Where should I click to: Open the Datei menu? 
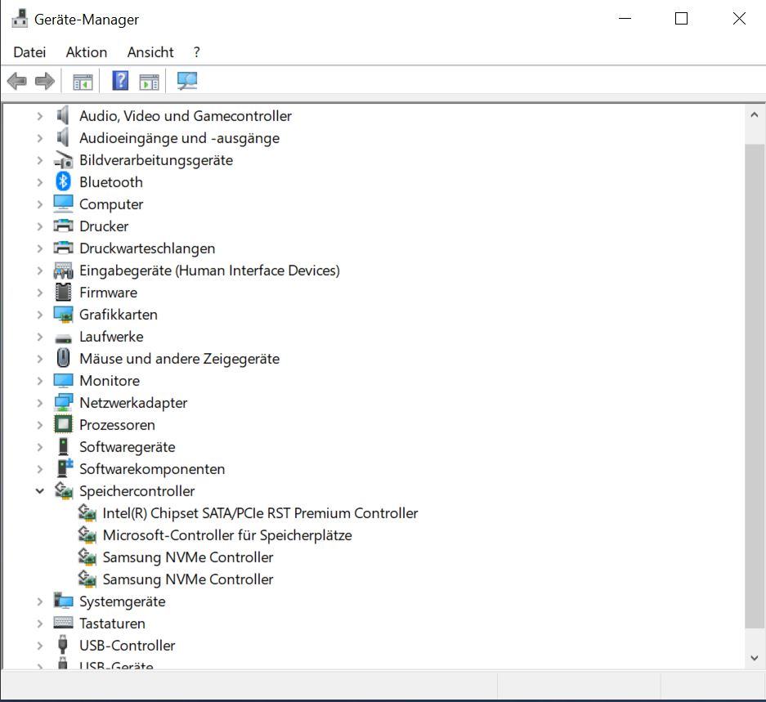(x=29, y=51)
